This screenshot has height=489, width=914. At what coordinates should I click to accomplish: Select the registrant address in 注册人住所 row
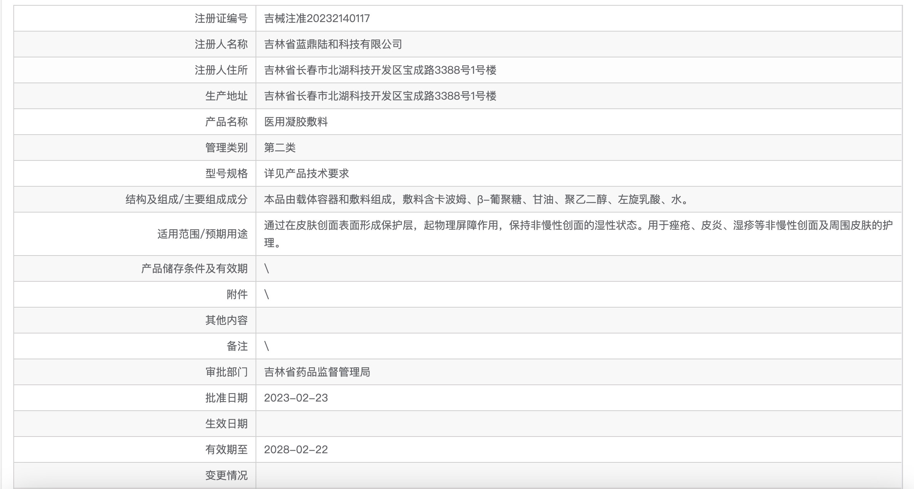pyautogui.click(x=380, y=70)
